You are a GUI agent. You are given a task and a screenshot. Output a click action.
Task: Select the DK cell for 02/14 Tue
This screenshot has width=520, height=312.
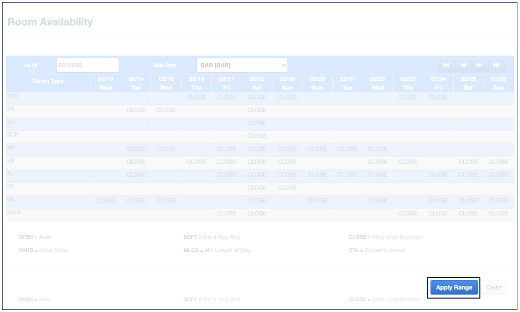[x=136, y=110]
